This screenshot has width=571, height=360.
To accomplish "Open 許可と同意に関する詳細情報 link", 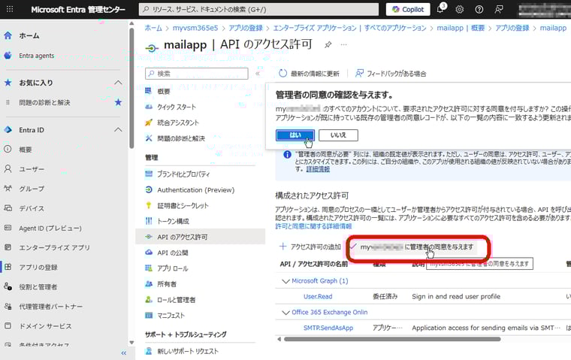I will click(313, 226).
